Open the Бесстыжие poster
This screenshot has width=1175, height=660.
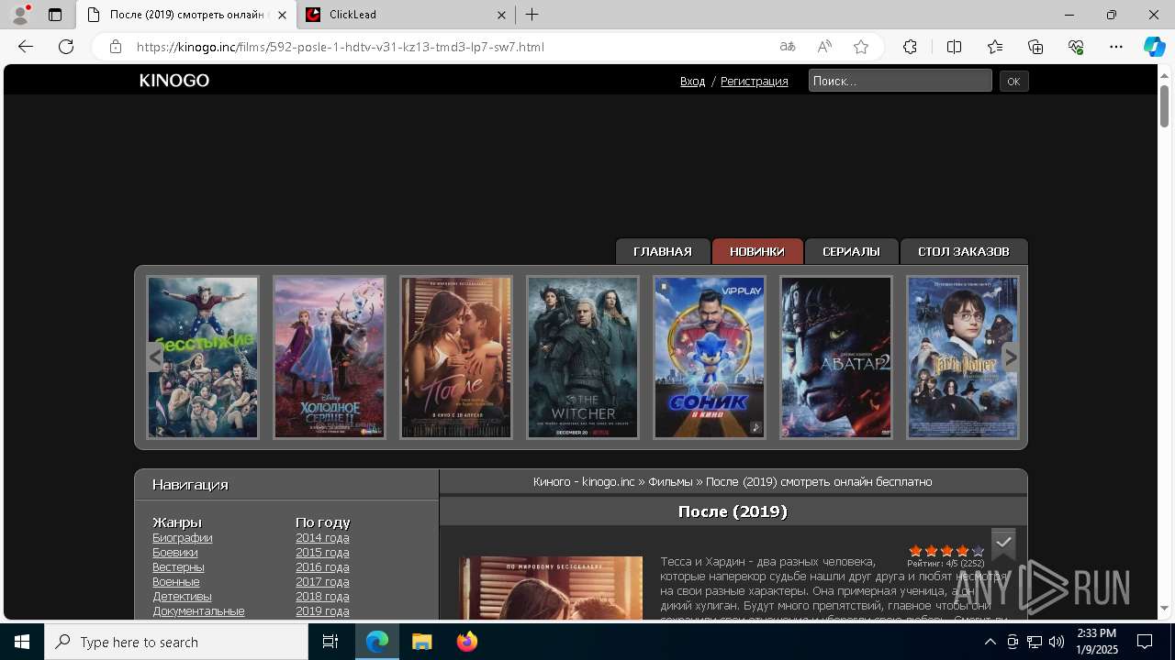click(x=203, y=357)
